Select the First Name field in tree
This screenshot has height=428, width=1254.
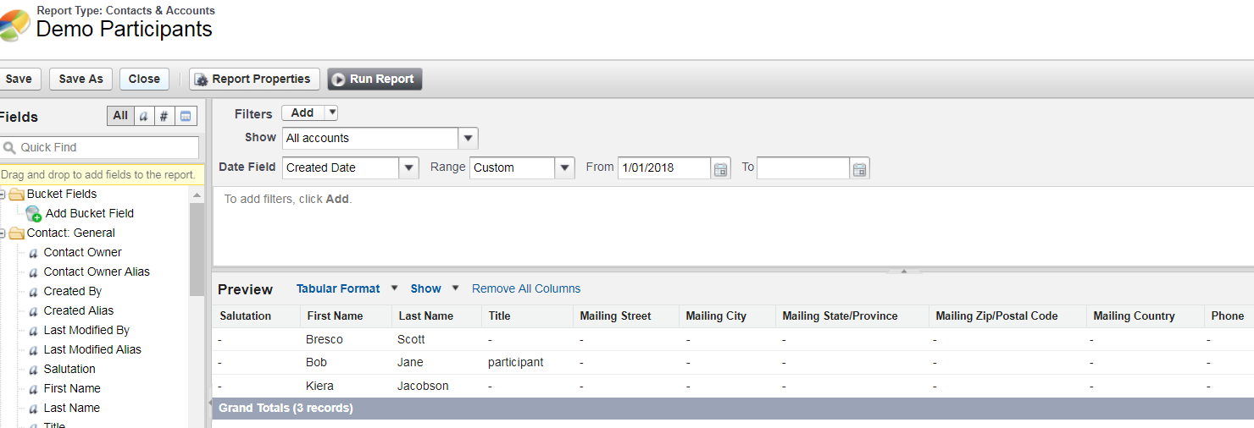(72, 388)
